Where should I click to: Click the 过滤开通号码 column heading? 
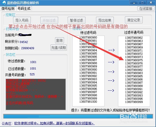tap(134, 32)
